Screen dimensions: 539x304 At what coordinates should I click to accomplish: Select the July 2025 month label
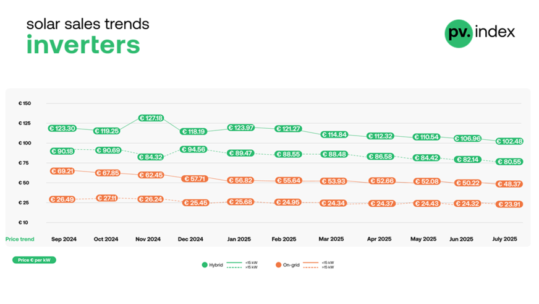point(504,239)
